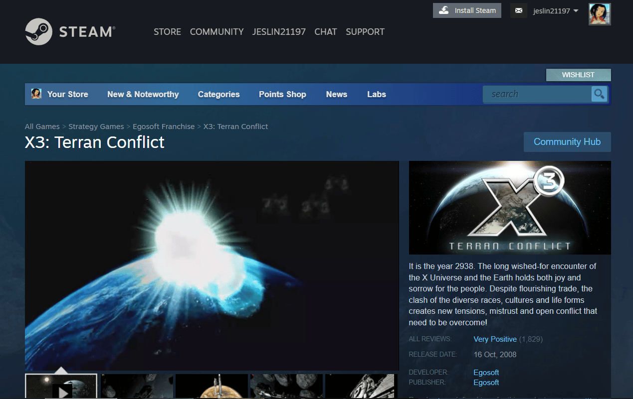Click the small avatar beside Your Store
Screen dimensions: 633x399
[x=36, y=94]
